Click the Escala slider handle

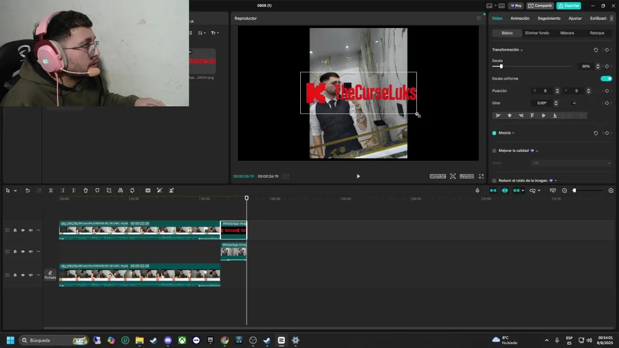[x=501, y=66]
